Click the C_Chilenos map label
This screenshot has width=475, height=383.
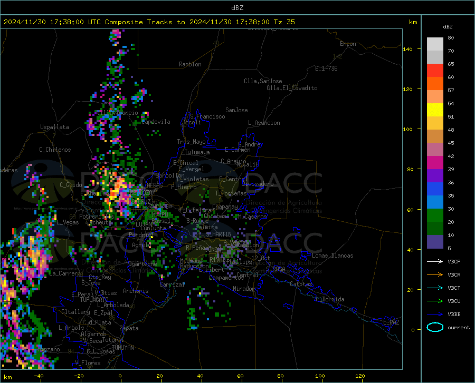click(x=55, y=150)
